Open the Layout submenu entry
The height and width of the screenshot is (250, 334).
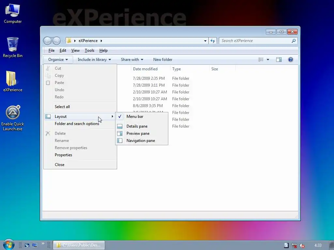pos(80,117)
